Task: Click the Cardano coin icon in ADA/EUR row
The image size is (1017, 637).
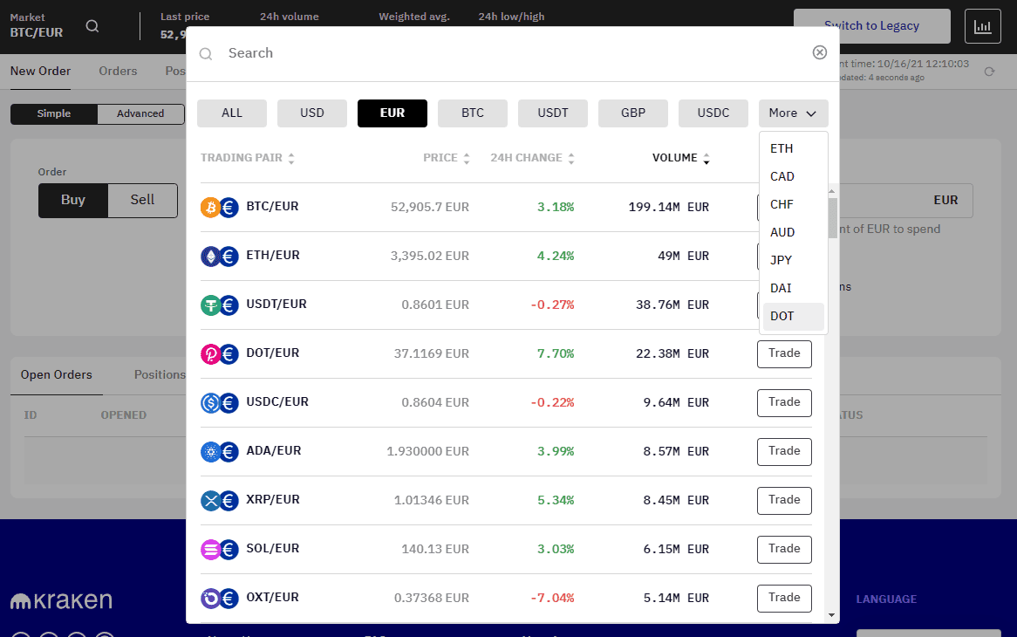Action: coord(210,451)
